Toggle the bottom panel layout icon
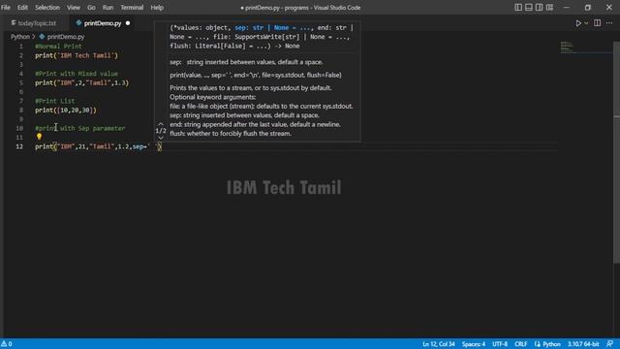 529,8
